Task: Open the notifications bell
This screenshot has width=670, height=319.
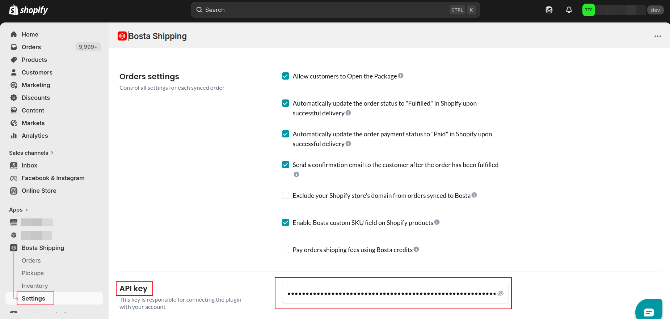Action: pos(569,10)
